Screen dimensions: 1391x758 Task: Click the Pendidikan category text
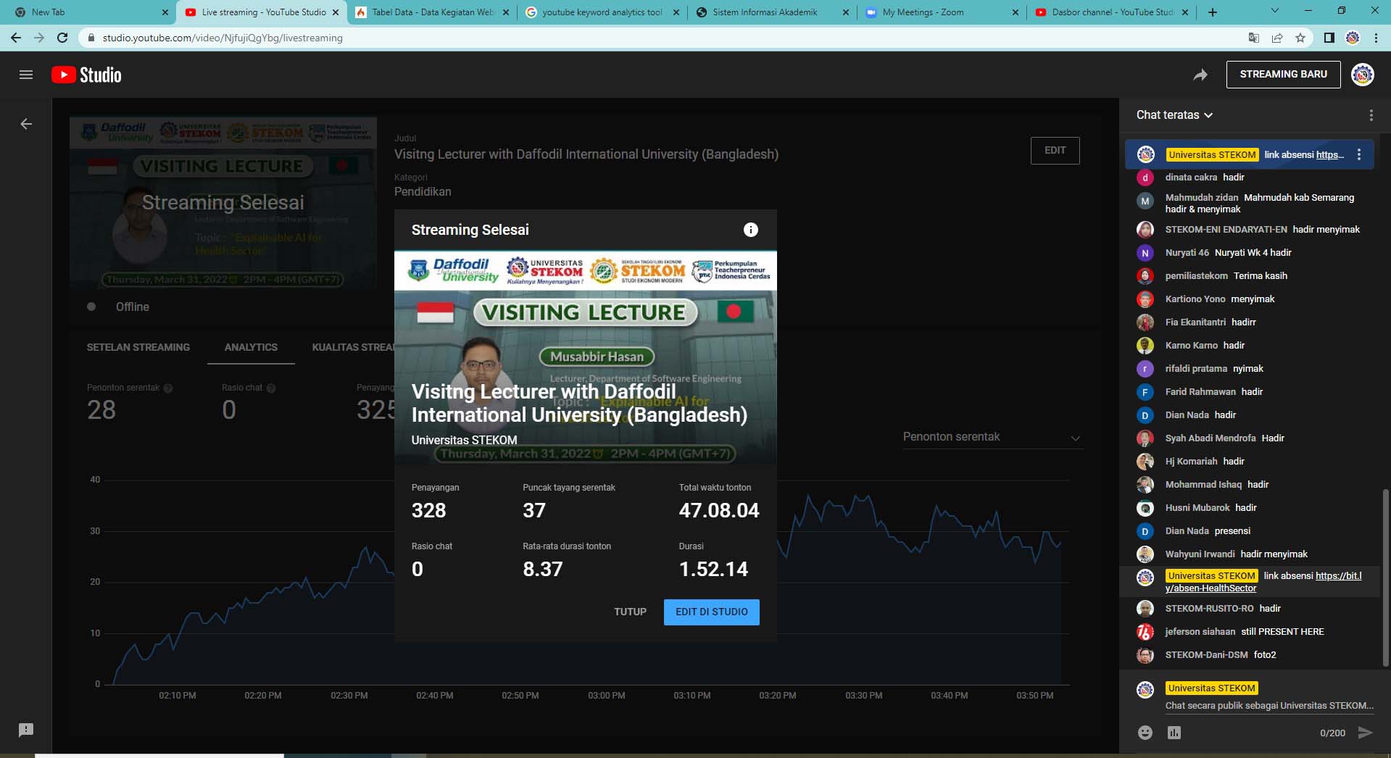(423, 192)
